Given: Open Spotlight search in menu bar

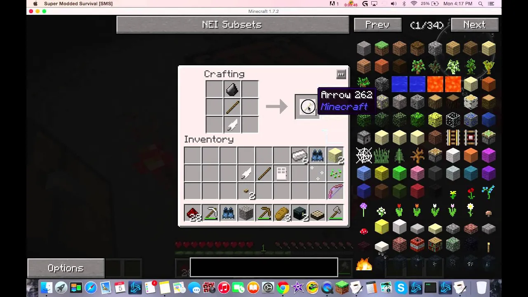Looking at the screenshot, I should pyautogui.click(x=481, y=4).
